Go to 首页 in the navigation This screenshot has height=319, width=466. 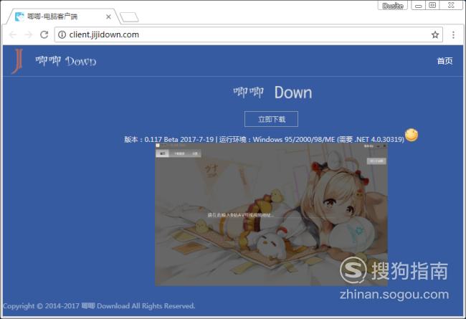[x=444, y=61]
